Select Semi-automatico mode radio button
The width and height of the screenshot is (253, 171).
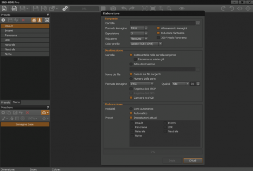point(131,109)
